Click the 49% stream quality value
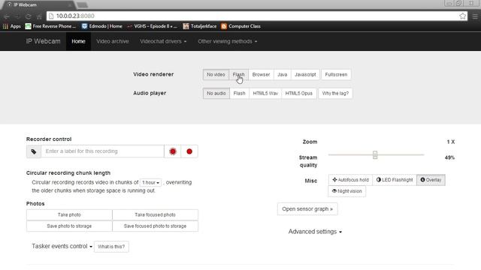 [x=449, y=157]
